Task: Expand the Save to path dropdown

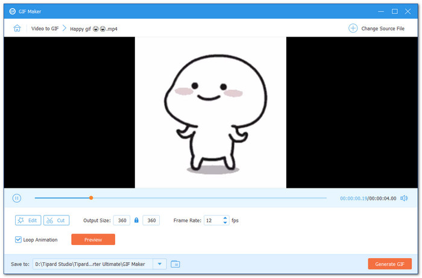Action: tap(159, 264)
